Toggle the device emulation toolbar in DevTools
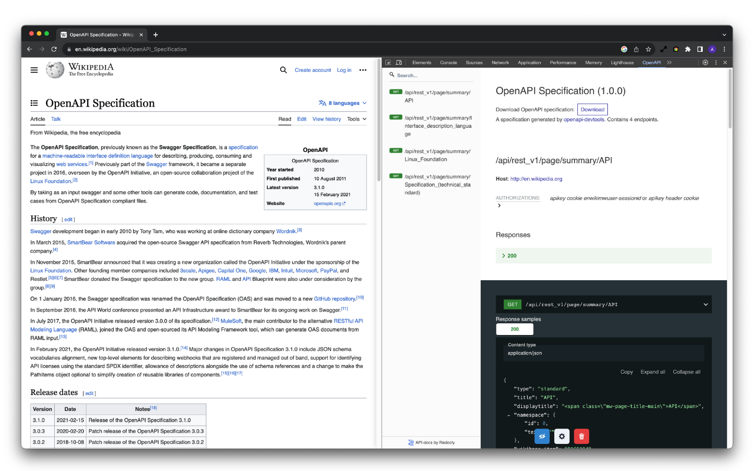Viewport: 754px width, 471px height. tap(399, 62)
